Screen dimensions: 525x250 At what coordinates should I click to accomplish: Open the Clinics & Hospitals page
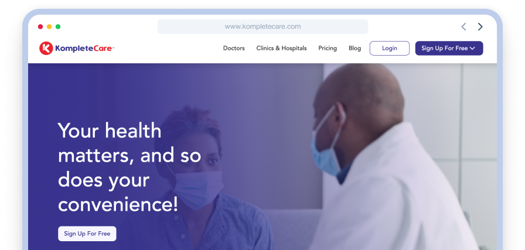tap(281, 49)
